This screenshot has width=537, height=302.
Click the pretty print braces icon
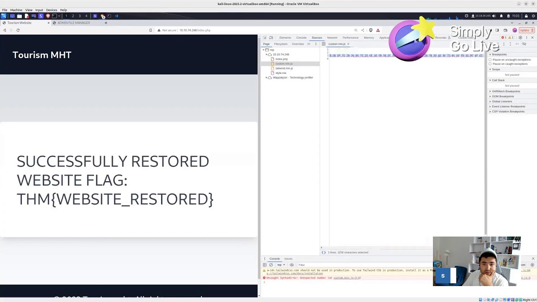323,253
